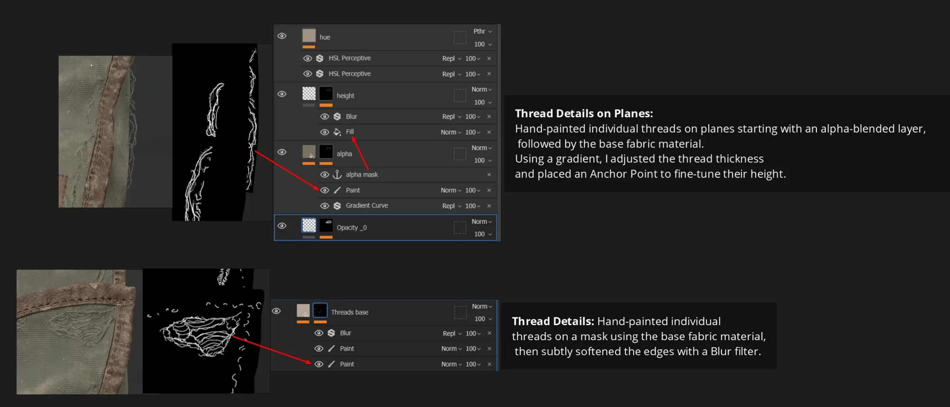The height and width of the screenshot is (407, 950).
Task: Toggle visibility of the alpha layer
Action: pos(282,152)
